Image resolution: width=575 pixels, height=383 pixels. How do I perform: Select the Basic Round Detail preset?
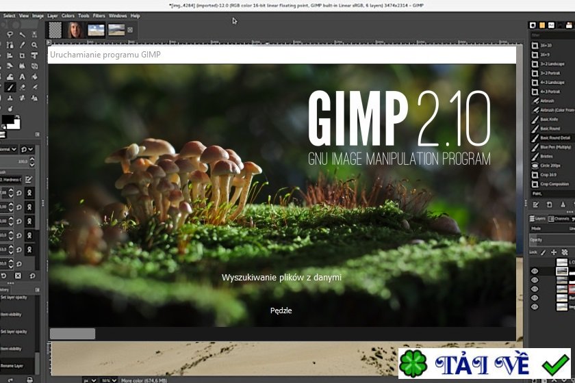[552, 137]
